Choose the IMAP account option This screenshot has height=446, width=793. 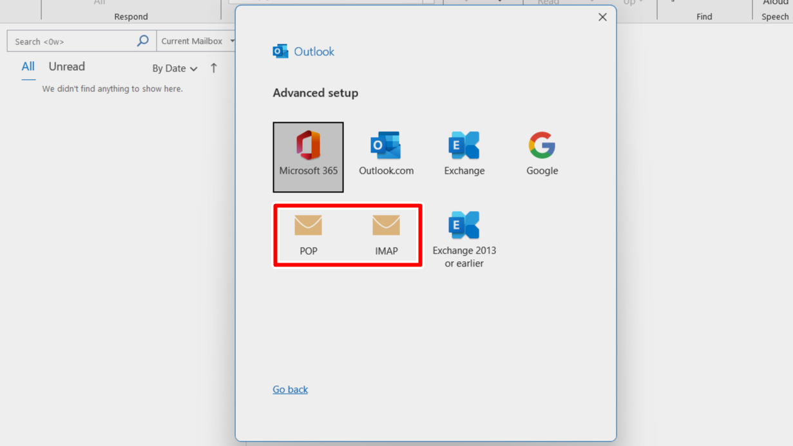(386, 236)
